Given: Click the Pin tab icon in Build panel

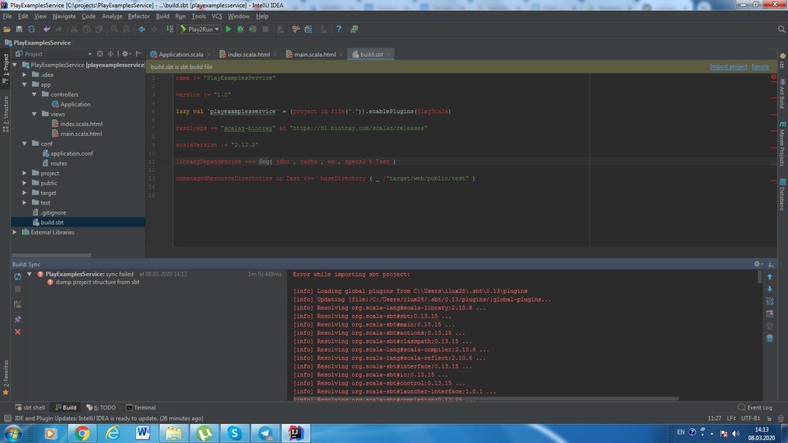Looking at the screenshot, I should click(x=17, y=319).
